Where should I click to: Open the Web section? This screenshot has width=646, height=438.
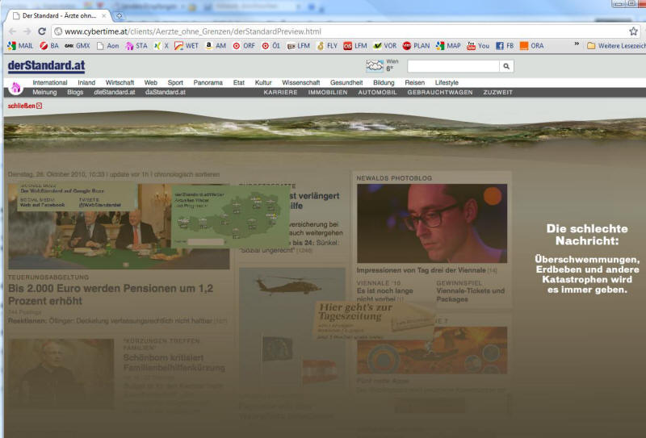(151, 82)
